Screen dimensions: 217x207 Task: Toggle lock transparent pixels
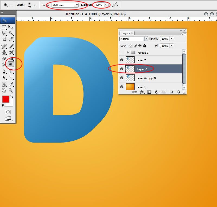click(130, 46)
